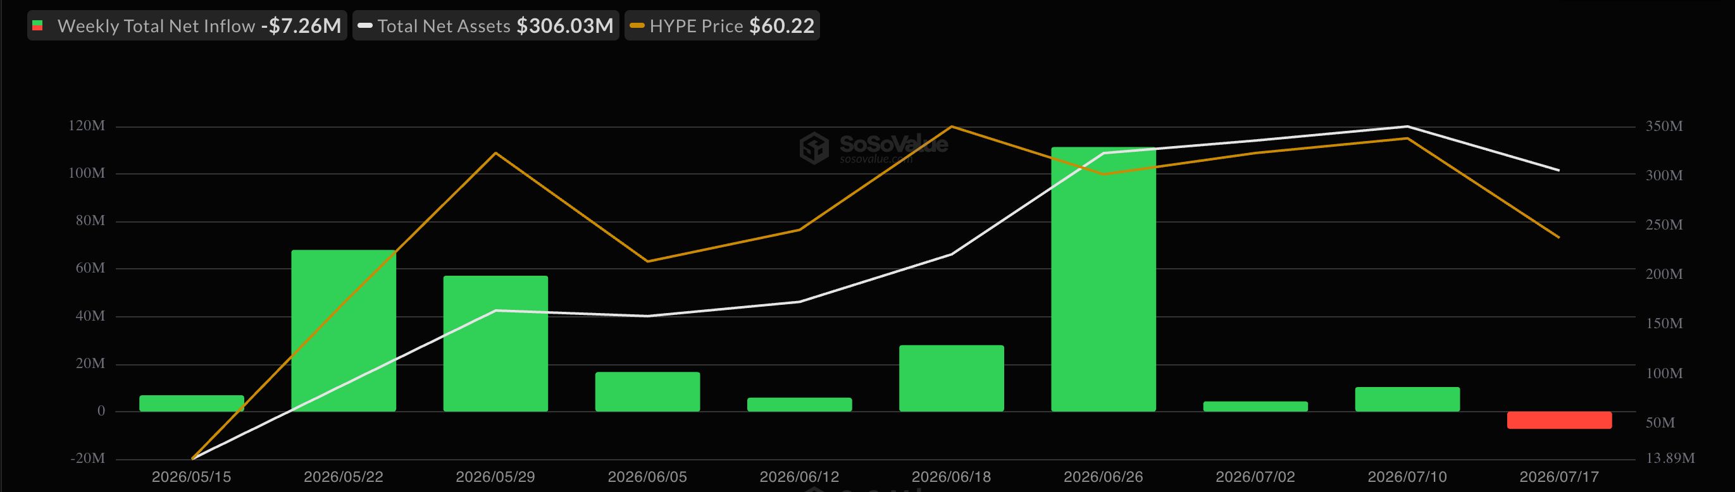The image size is (1735, 492).
Task: Click the 2026/05/15 date label
Action: [191, 477]
